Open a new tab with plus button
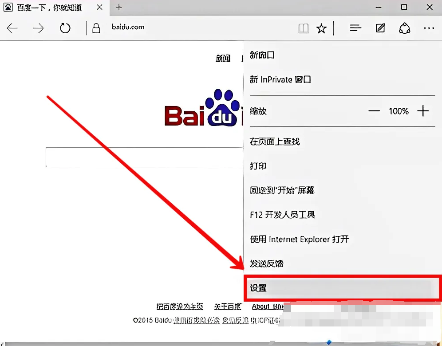This screenshot has width=442, height=346. click(119, 7)
